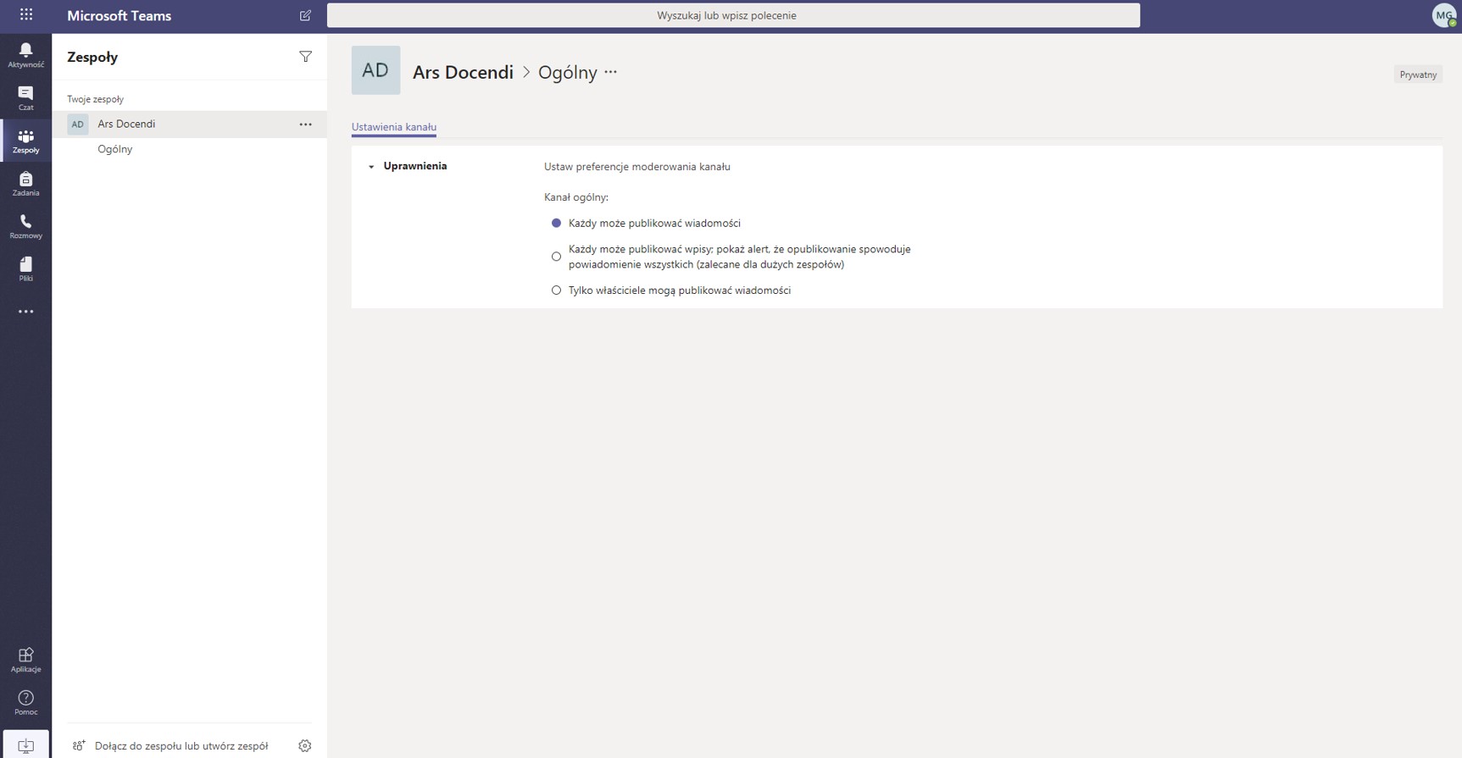Click the Microsoft Teams title
This screenshot has width=1462, height=758.
click(x=120, y=15)
